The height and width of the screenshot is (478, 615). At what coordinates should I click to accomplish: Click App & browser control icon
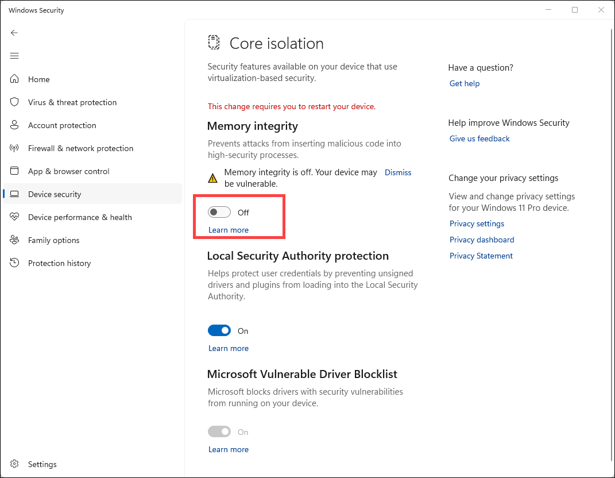pyautogui.click(x=15, y=171)
